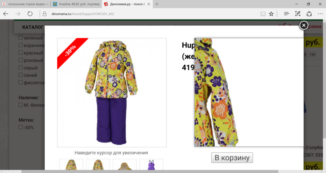
Task: Select the purple overalls thumbnail
Action: [x=151, y=165]
